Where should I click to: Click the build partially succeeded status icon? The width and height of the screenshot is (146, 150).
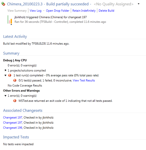[x=3, y=4]
